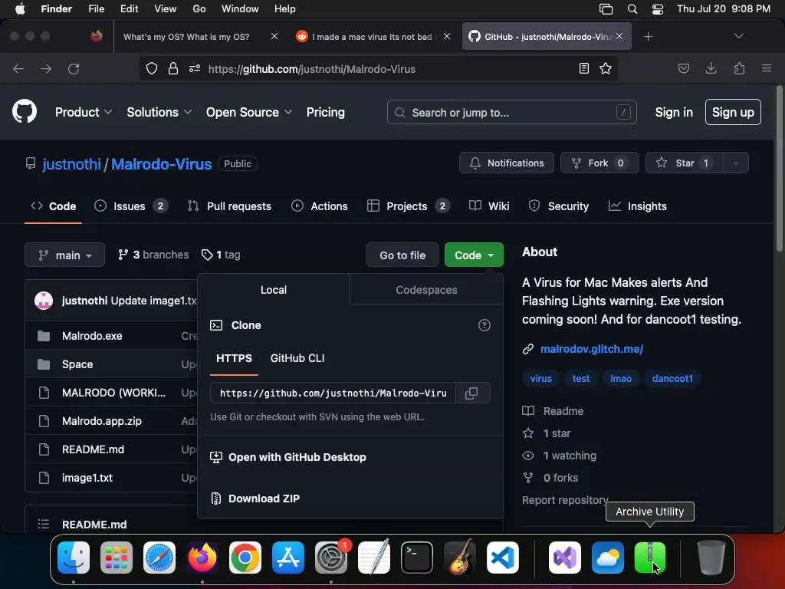Click the clone URL text field
The height and width of the screenshot is (589, 785).
(333, 393)
